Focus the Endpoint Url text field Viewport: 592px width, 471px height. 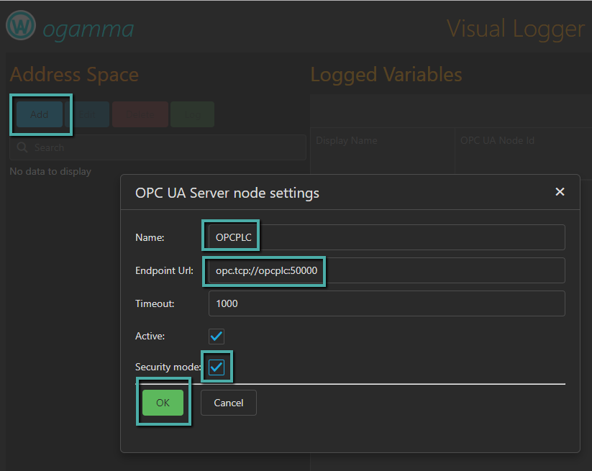coord(386,270)
